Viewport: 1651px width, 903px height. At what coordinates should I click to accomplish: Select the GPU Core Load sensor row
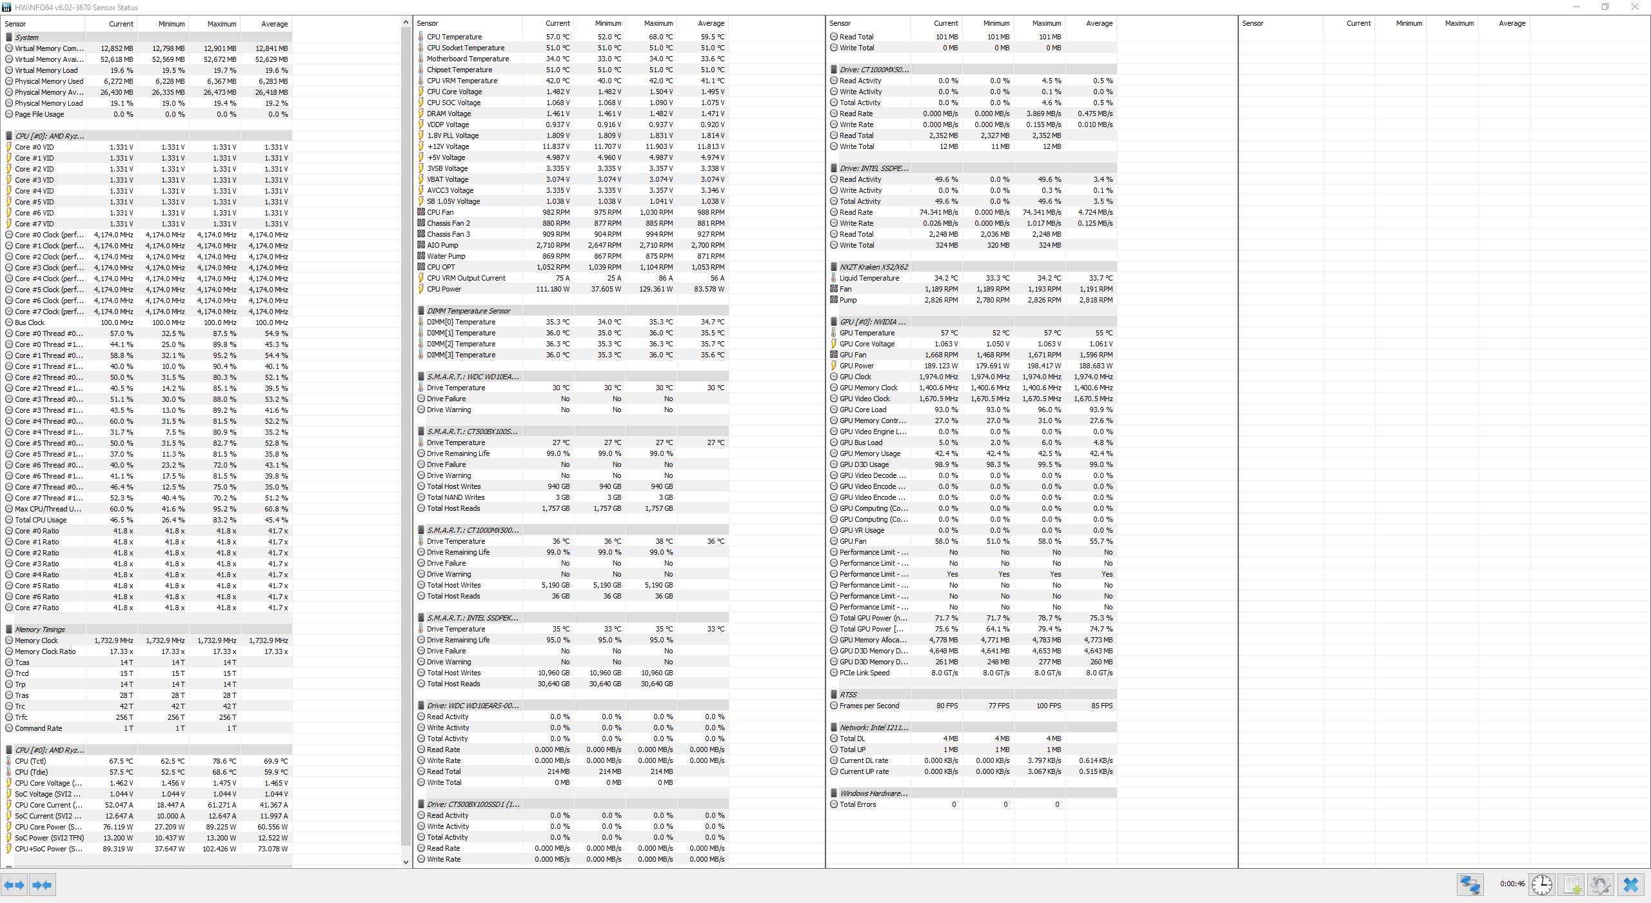pos(862,410)
